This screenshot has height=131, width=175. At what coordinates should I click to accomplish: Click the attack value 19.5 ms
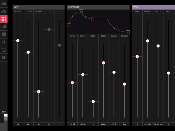83,124
